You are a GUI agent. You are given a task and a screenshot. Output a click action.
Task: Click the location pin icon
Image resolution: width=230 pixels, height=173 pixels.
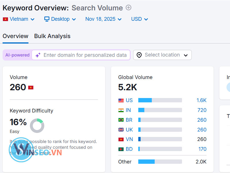tap(139, 55)
